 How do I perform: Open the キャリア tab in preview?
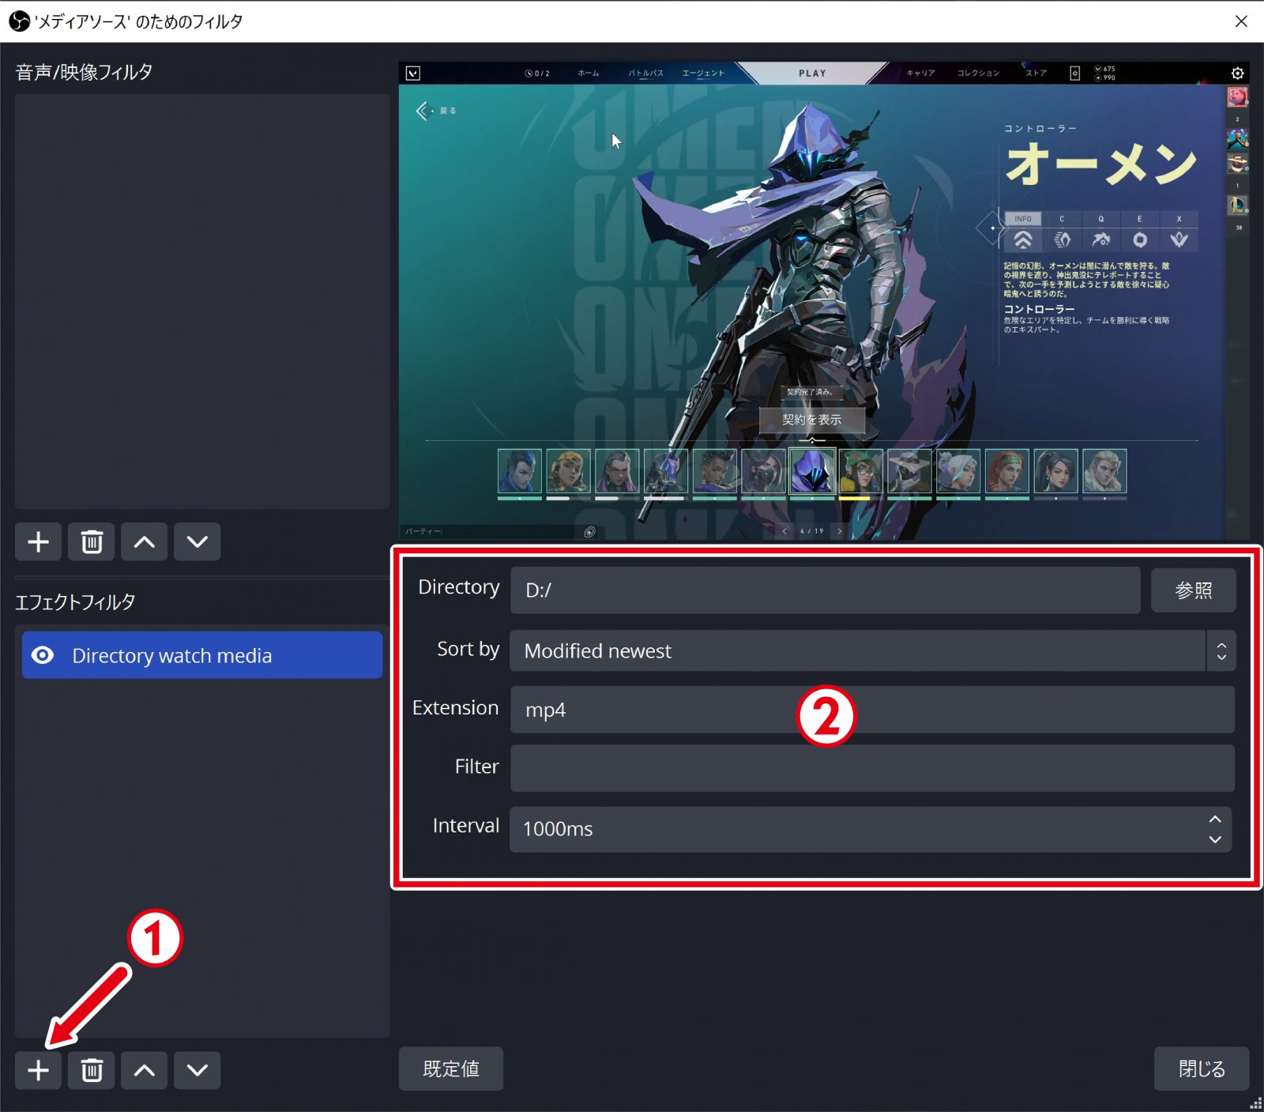point(920,74)
